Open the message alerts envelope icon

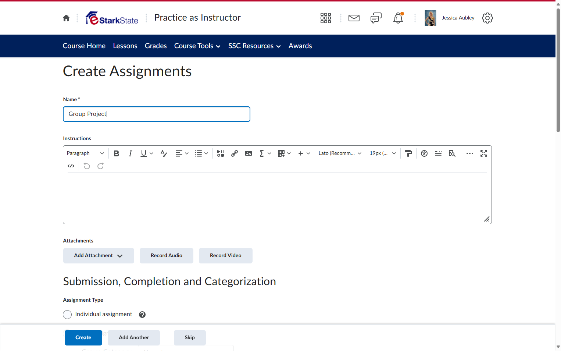click(x=354, y=18)
